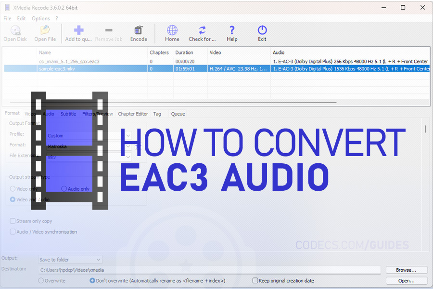Open the ? menu
This screenshot has width=433, height=289.
[x=57, y=18]
